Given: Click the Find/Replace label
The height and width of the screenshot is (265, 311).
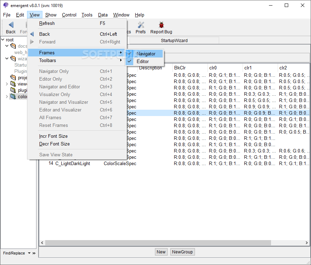Looking at the screenshot, I should click(14, 253).
